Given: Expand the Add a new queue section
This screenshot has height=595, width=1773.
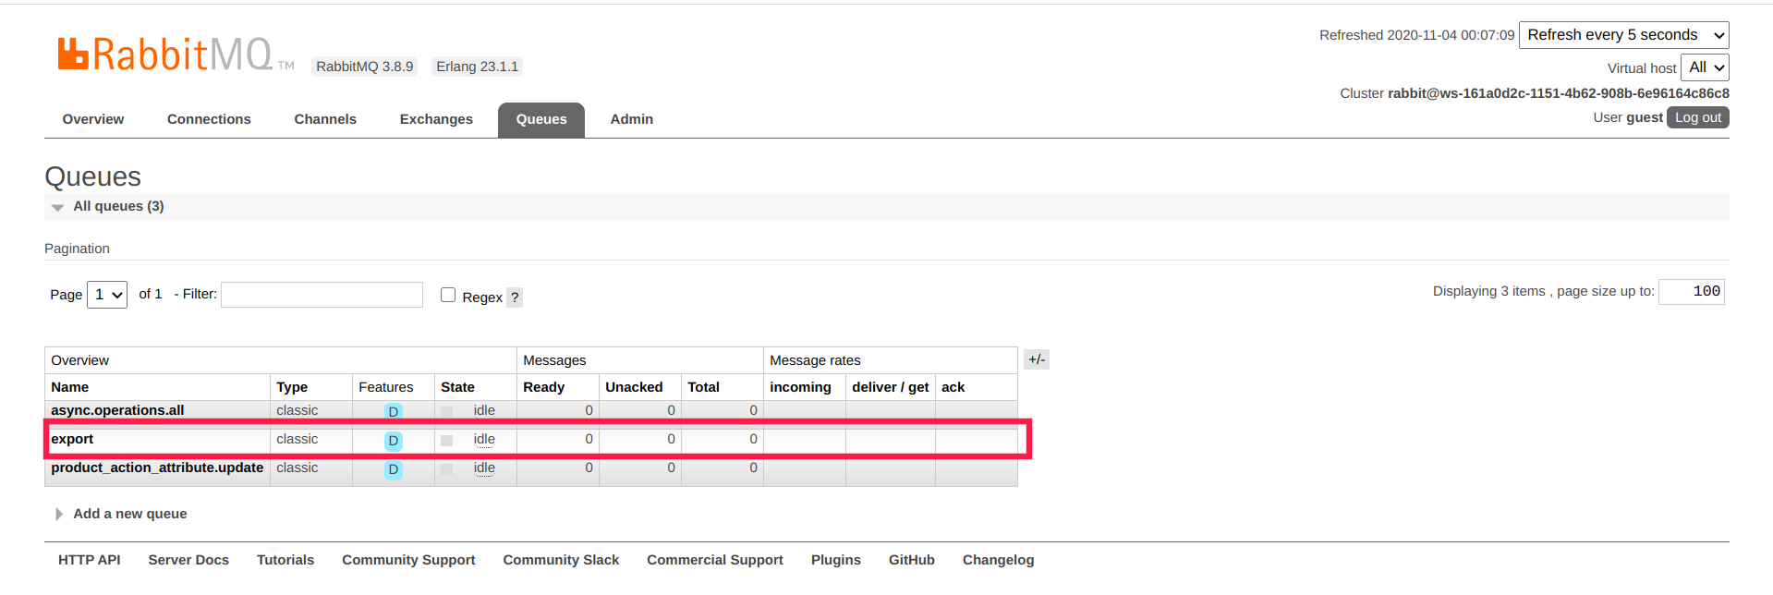Looking at the screenshot, I should point(129,514).
